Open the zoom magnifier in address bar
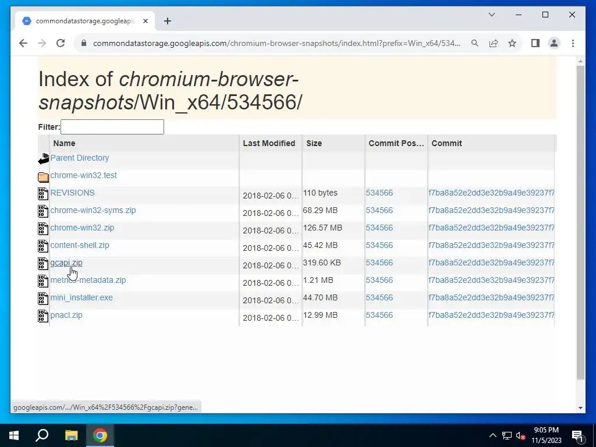 [475, 43]
